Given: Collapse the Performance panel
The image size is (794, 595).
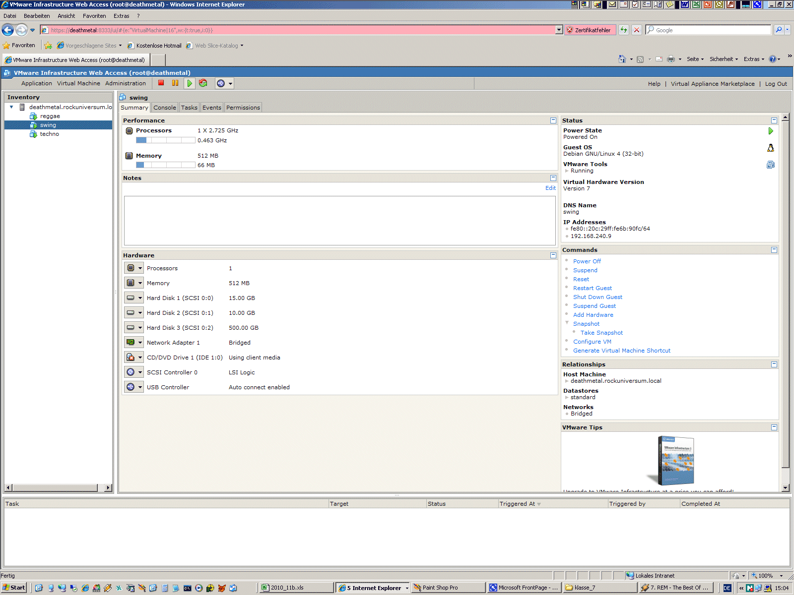Looking at the screenshot, I should (553, 120).
